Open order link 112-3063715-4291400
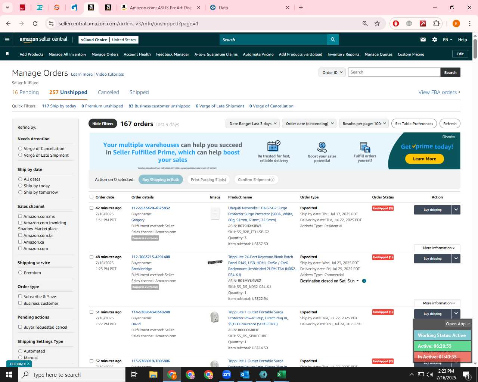 [150, 257]
